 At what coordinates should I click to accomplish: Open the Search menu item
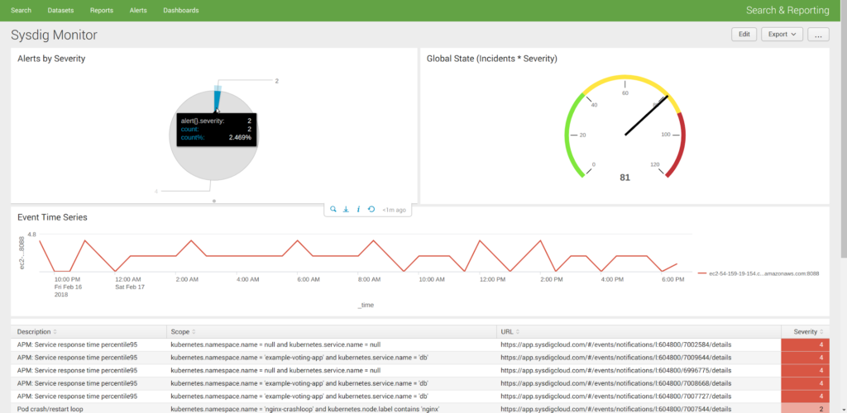pyautogui.click(x=21, y=10)
